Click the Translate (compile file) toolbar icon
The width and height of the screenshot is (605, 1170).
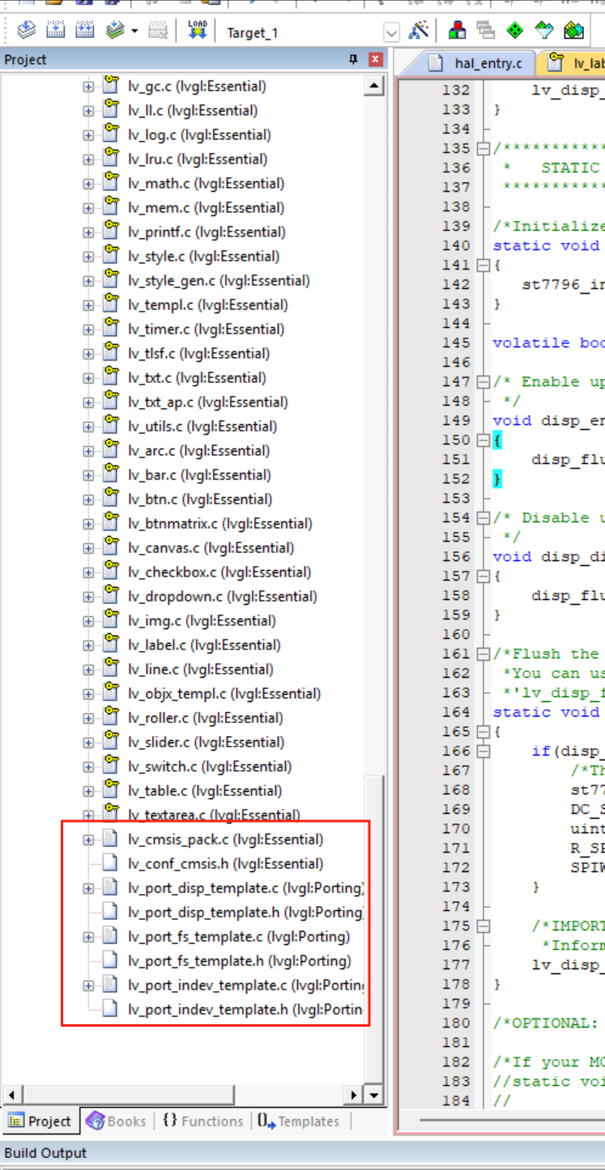(x=27, y=31)
